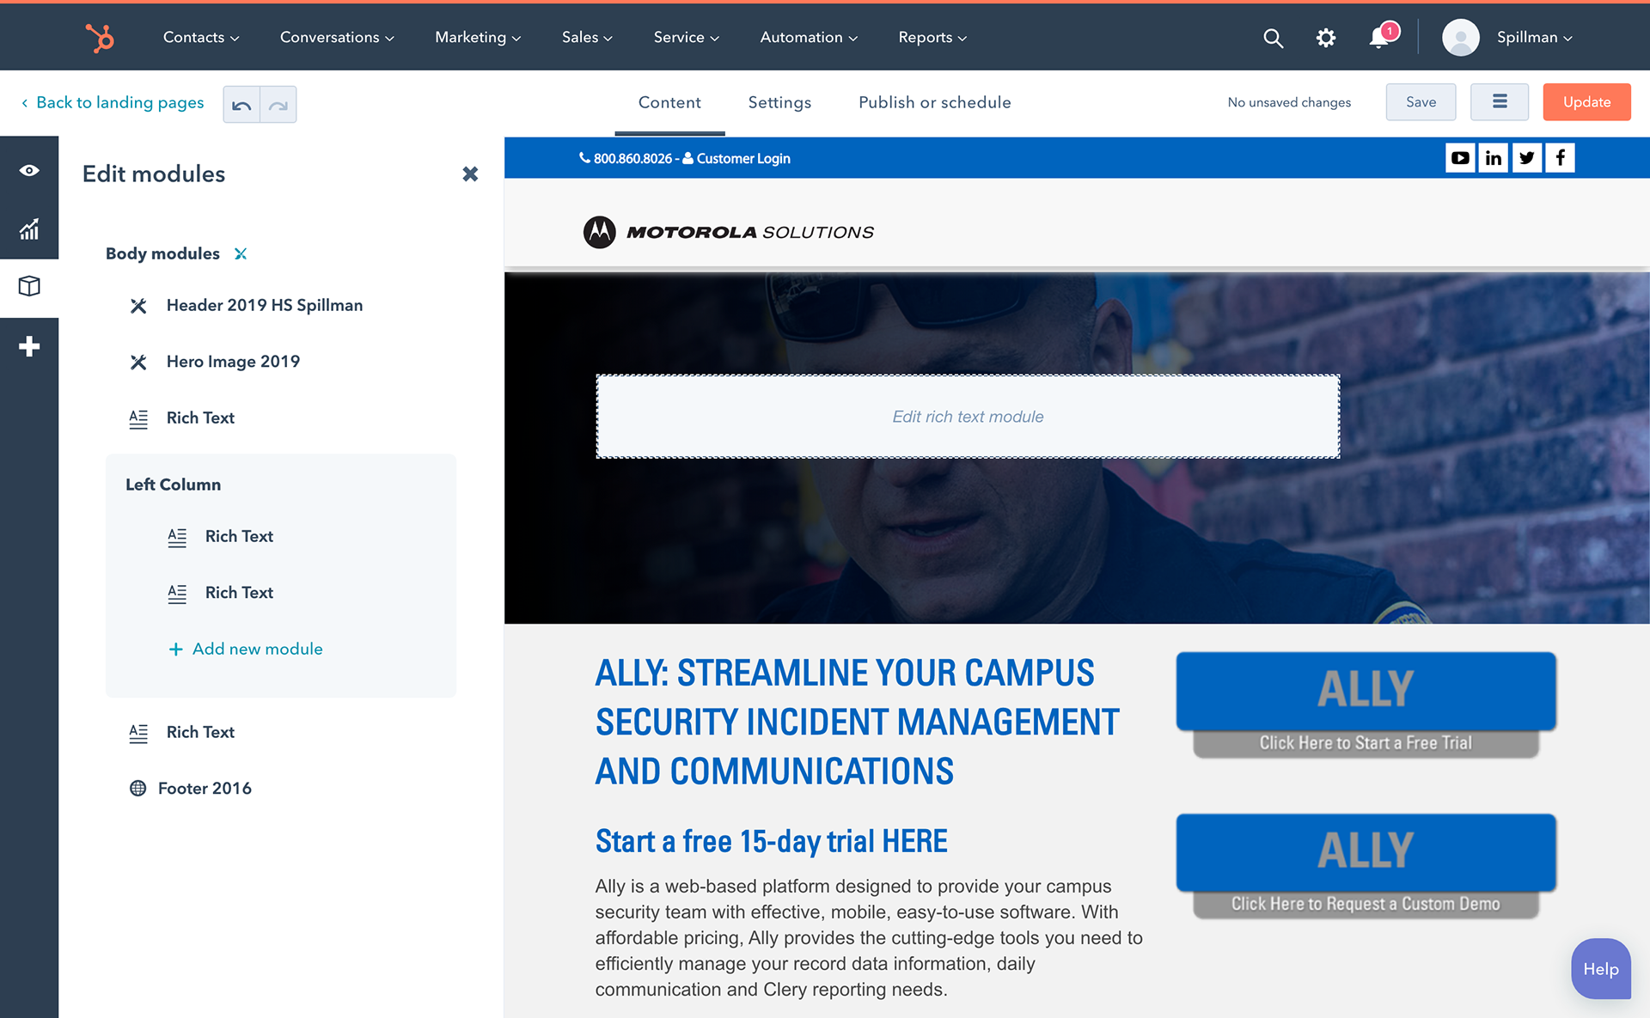Select Header 2019 HS Spillman module
1650x1018 pixels.
(265, 306)
